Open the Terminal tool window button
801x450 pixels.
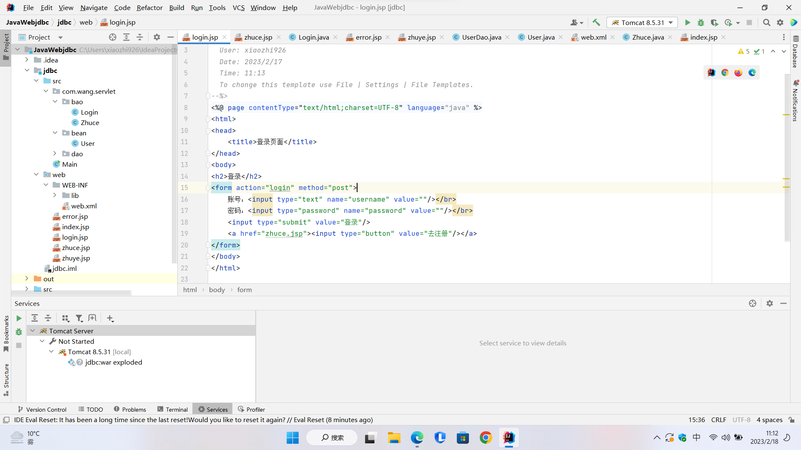point(173,410)
